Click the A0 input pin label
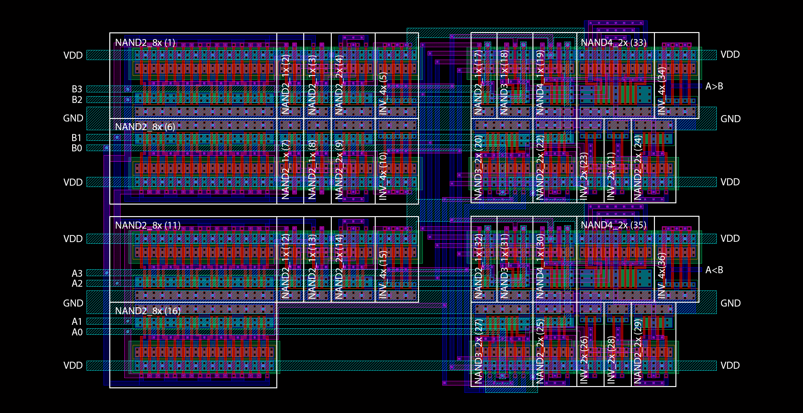This screenshot has height=413, width=803. (x=77, y=332)
